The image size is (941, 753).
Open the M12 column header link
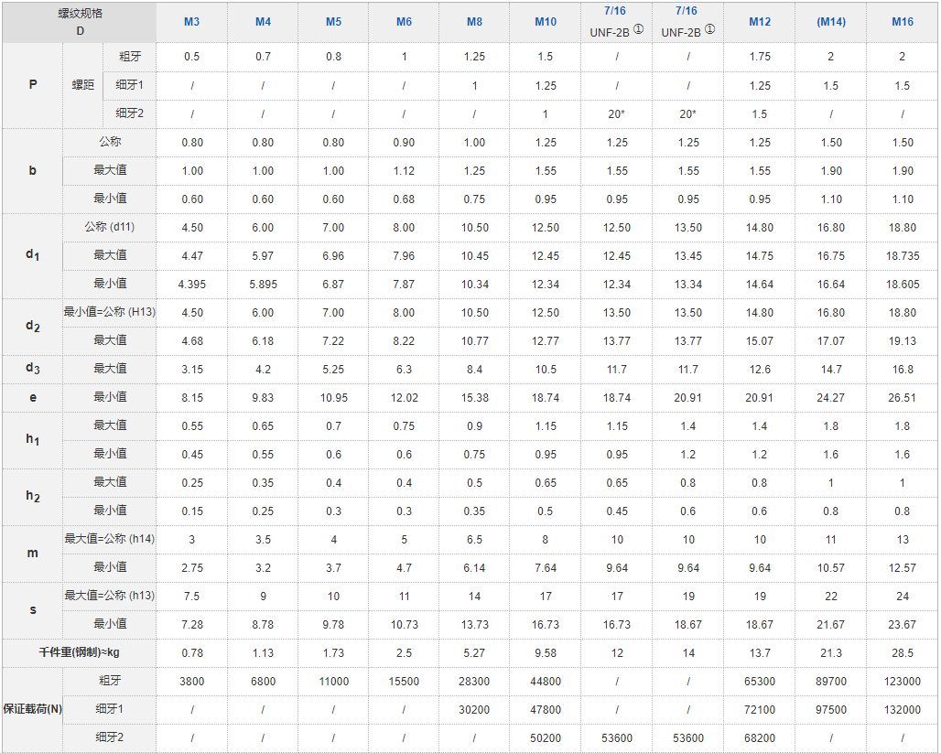pos(760,22)
